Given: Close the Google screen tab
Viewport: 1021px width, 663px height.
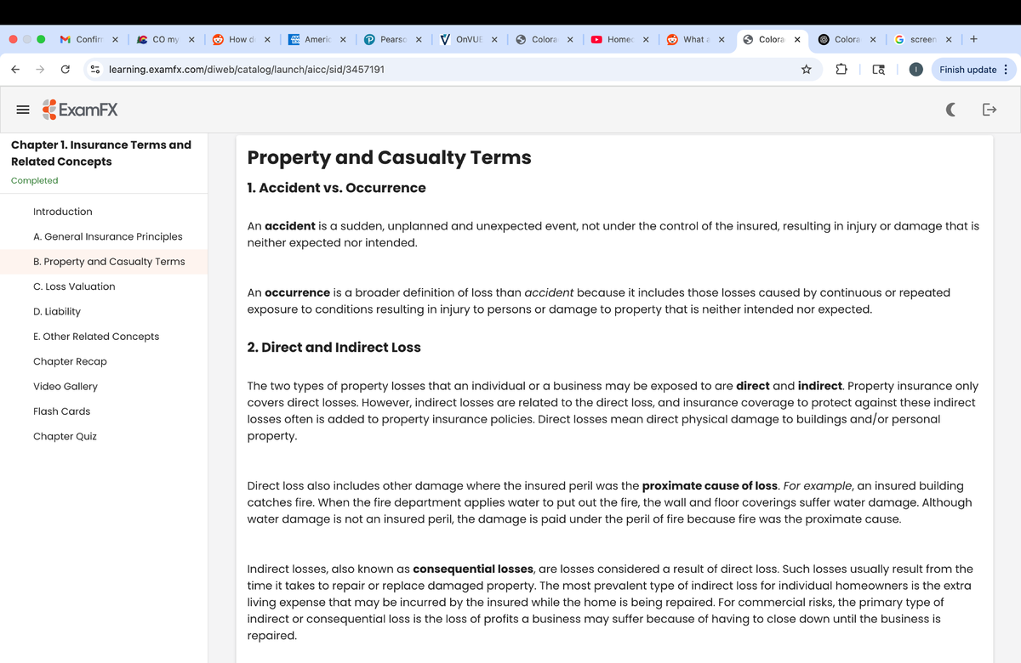Looking at the screenshot, I should click(x=949, y=39).
